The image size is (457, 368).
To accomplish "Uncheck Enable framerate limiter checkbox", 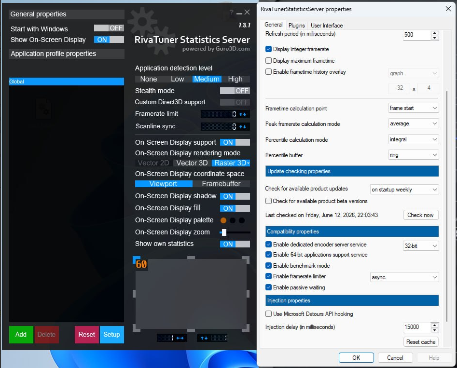I will pyautogui.click(x=268, y=276).
